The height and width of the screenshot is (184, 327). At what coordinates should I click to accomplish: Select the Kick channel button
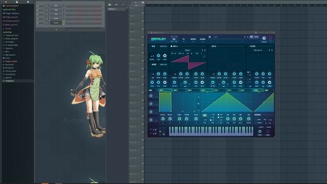(56, 6)
